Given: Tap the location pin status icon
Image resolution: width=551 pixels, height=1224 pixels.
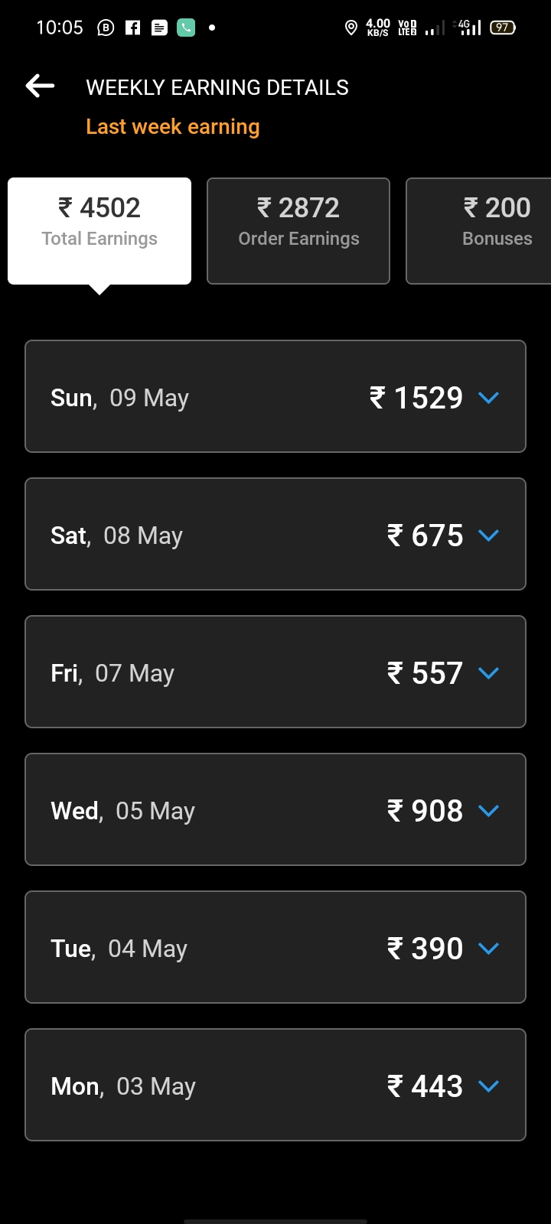Looking at the screenshot, I should 351,28.
